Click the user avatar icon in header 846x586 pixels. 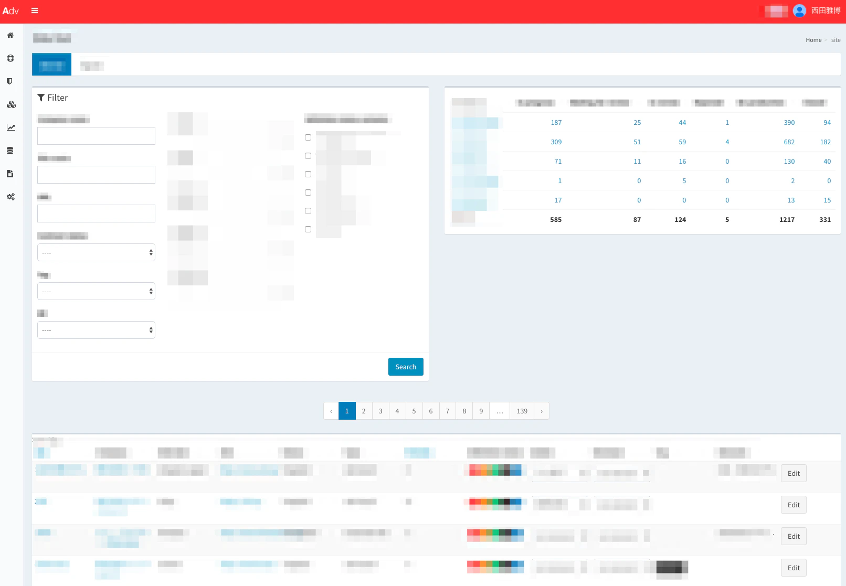pyautogui.click(x=799, y=10)
